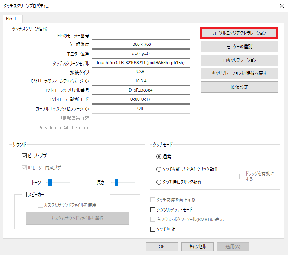Click the カーソルエッジアクセラレーション button

[x=239, y=33]
